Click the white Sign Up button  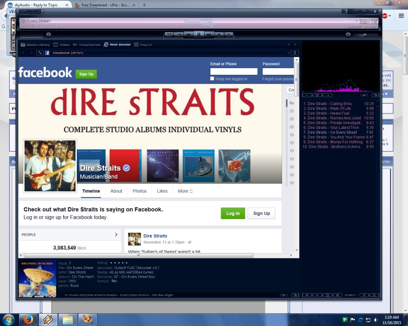(261, 213)
